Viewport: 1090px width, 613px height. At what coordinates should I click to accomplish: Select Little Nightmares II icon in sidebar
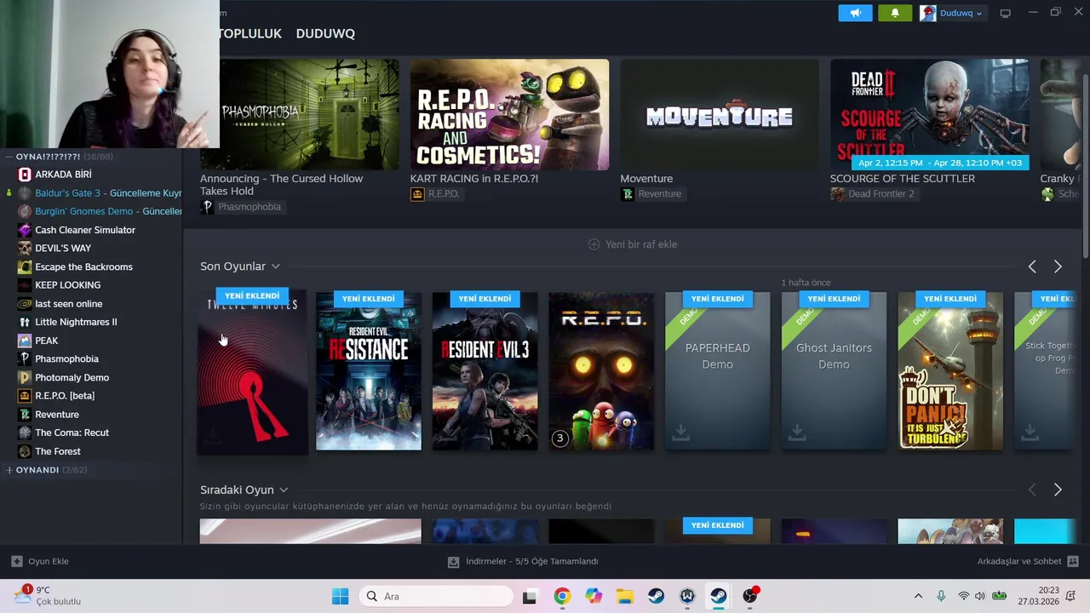(25, 322)
